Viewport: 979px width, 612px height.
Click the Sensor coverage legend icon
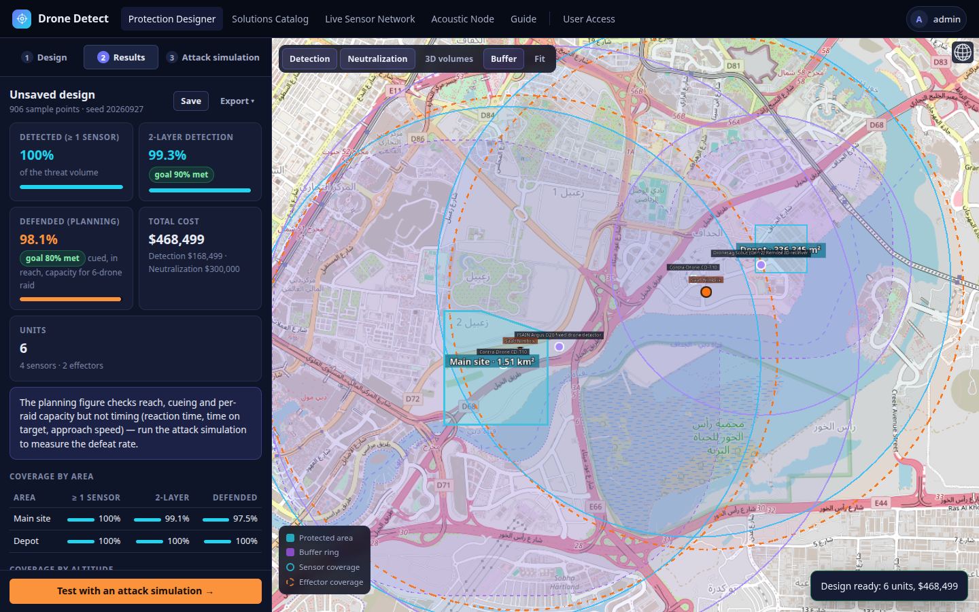tap(290, 567)
